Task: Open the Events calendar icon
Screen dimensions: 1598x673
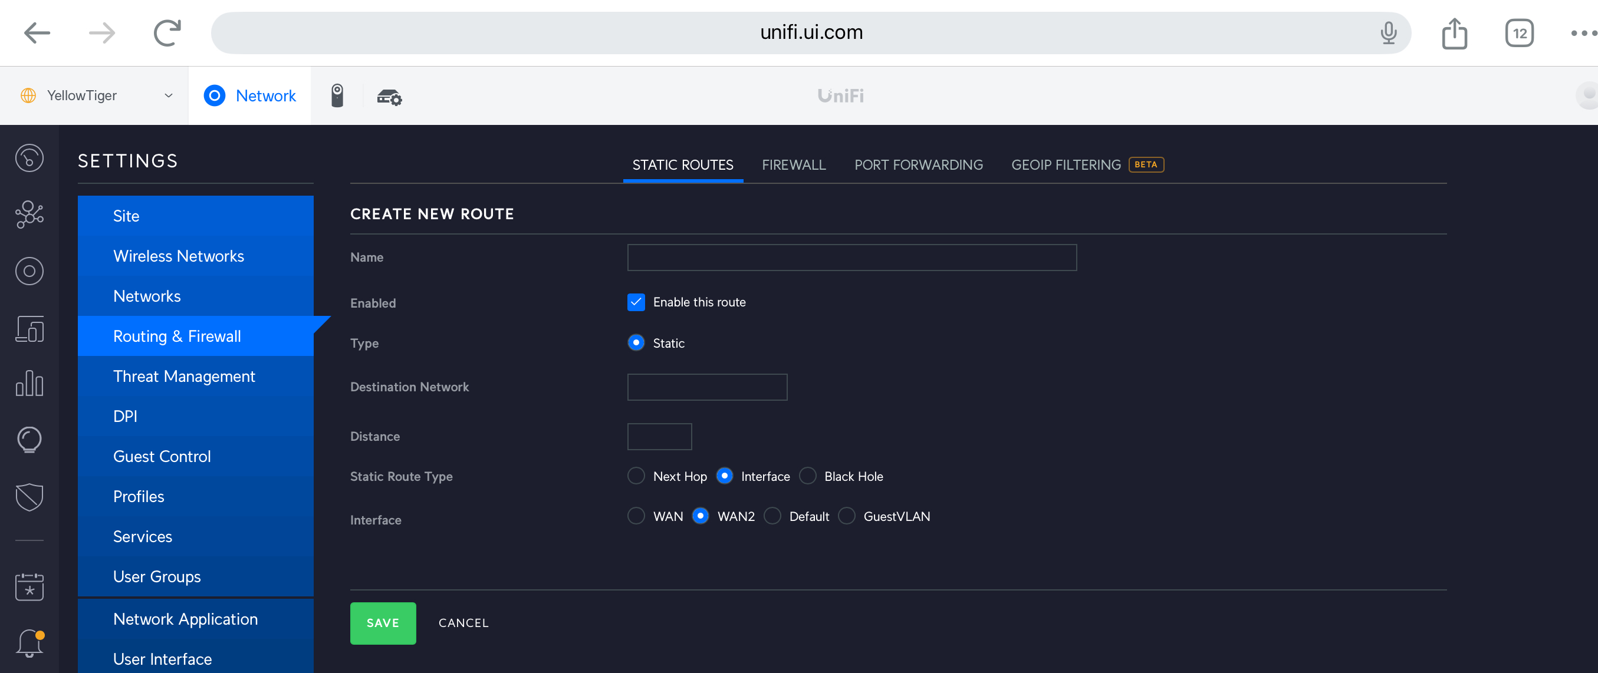Action: (29, 586)
